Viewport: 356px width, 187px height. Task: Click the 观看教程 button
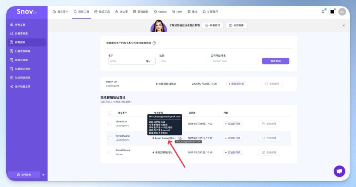pyautogui.click(x=212, y=25)
